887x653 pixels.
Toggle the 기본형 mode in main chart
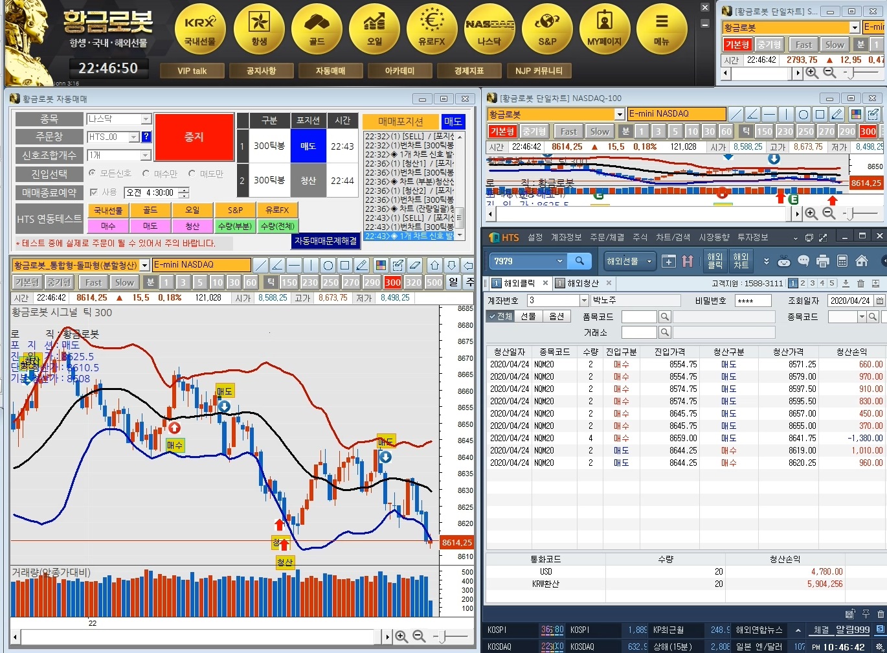[27, 282]
